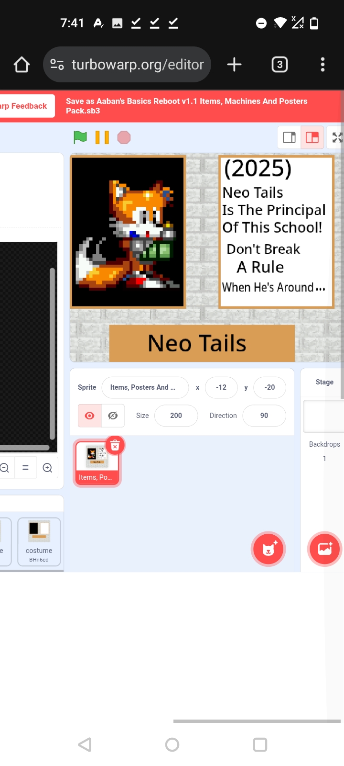Tap the Android recent apps button
The width and height of the screenshot is (344, 766).
click(x=260, y=744)
